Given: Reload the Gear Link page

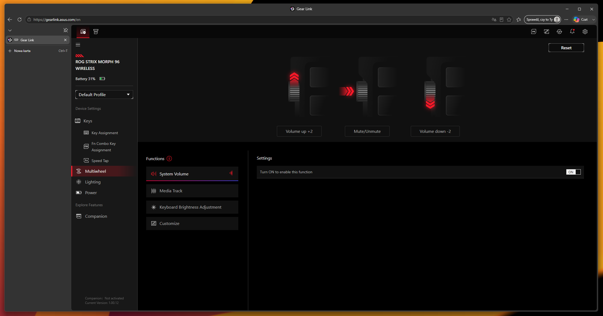Looking at the screenshot, I should tap(20, 20).
